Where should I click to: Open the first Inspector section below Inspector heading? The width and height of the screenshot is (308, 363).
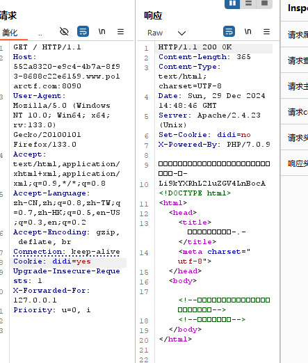[295, 34]
